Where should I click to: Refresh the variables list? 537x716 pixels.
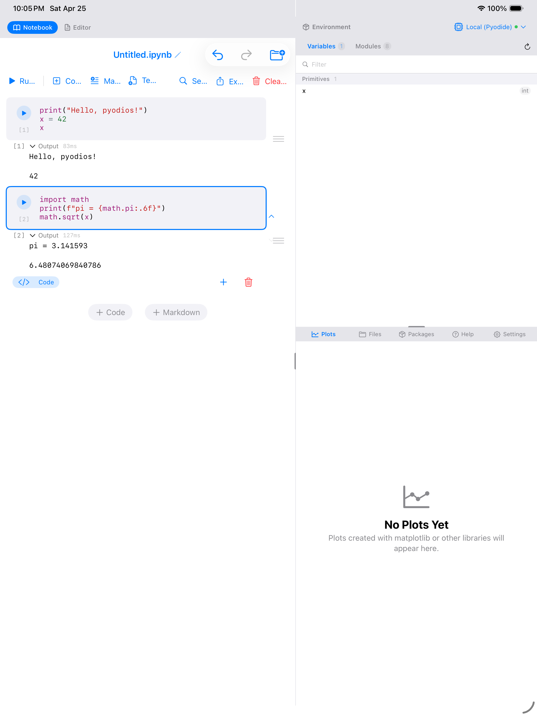(527, 47)
